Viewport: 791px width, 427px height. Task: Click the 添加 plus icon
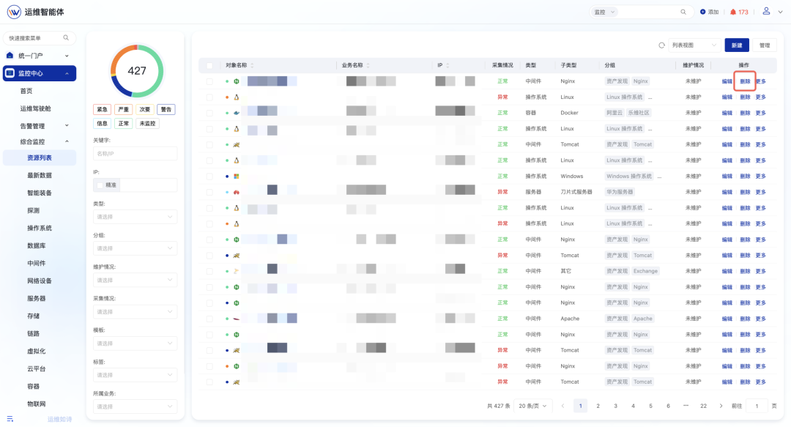click(x=702, y=12)
